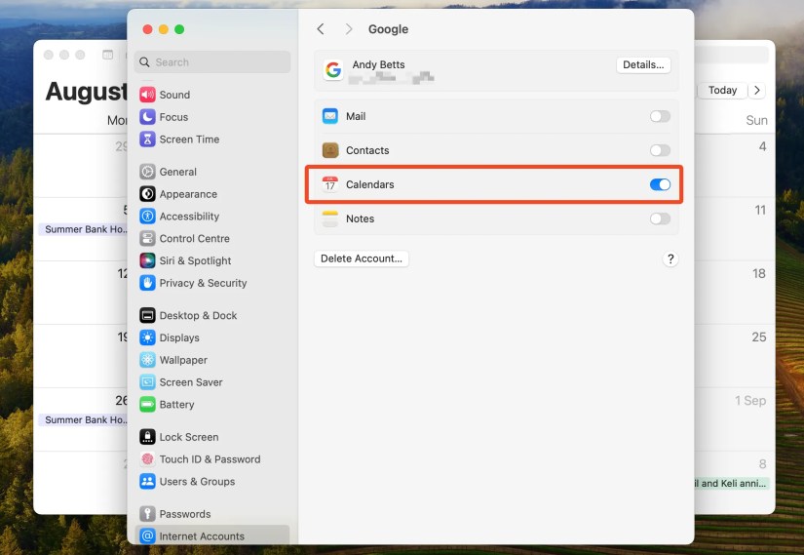The width and height of the screenshot is (804, 555).
Task: Go to next month in Calendar window
Action: (757, 91)
